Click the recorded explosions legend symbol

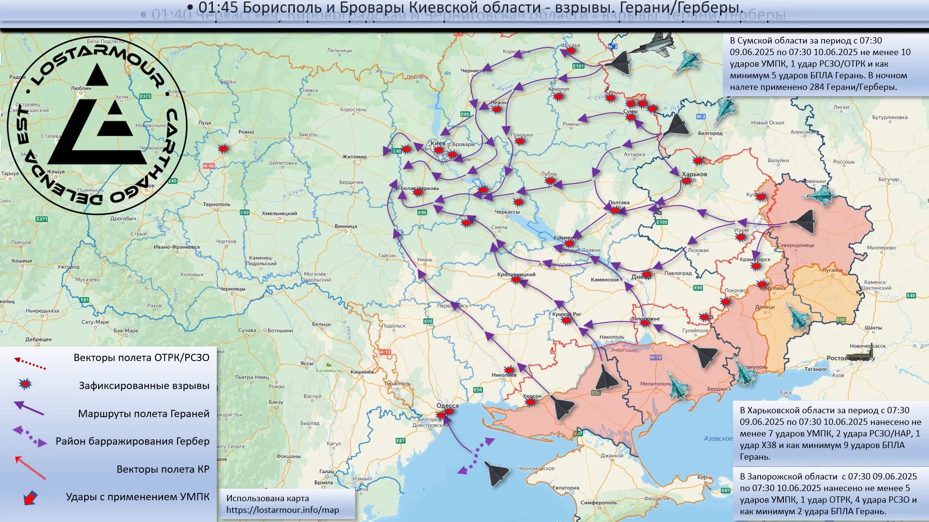25,384
